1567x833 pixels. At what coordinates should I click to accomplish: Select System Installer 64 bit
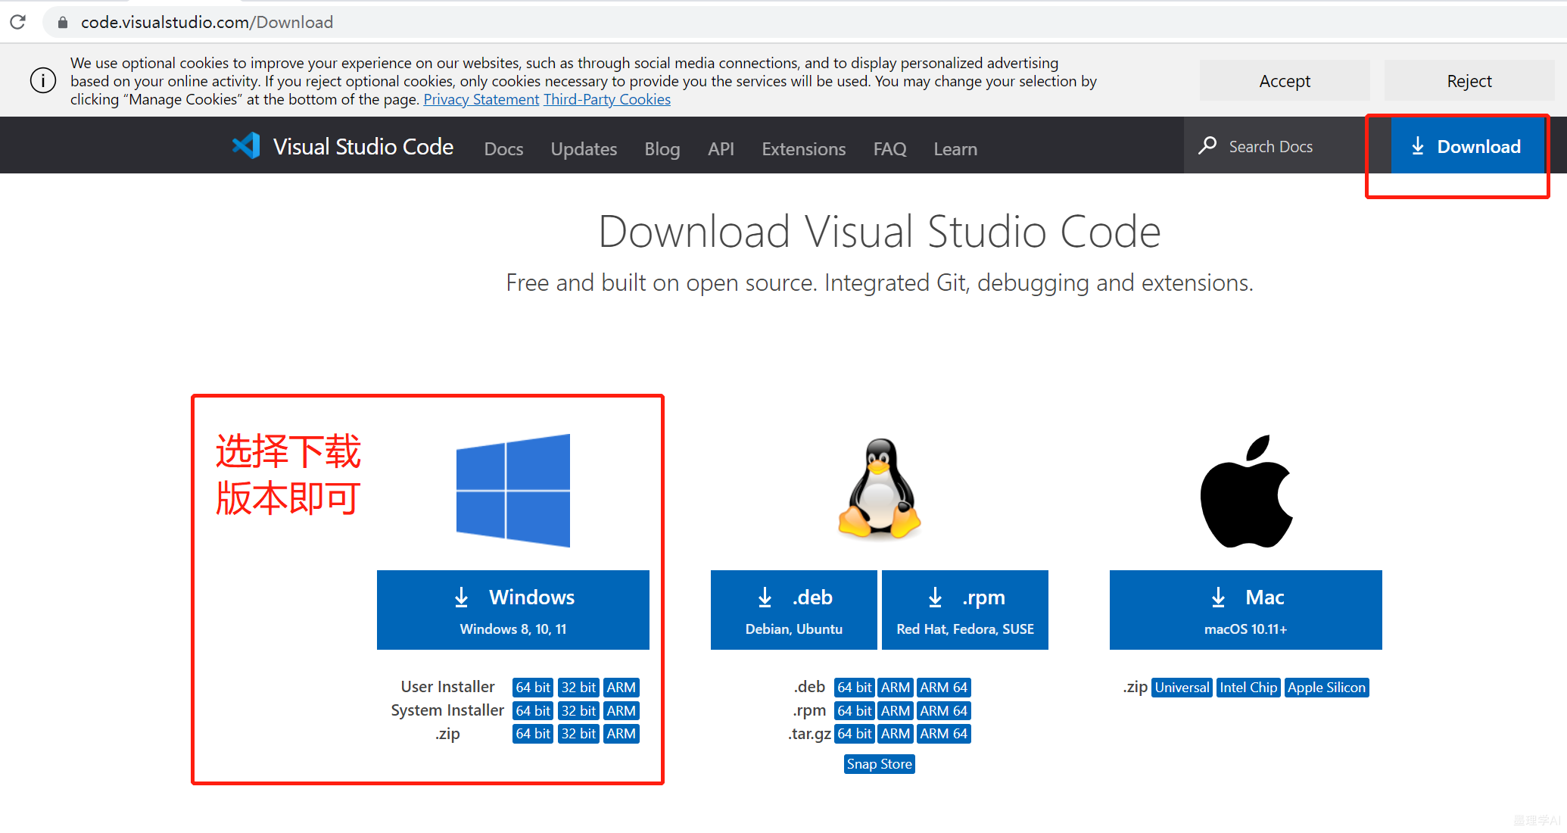(533, 711)
